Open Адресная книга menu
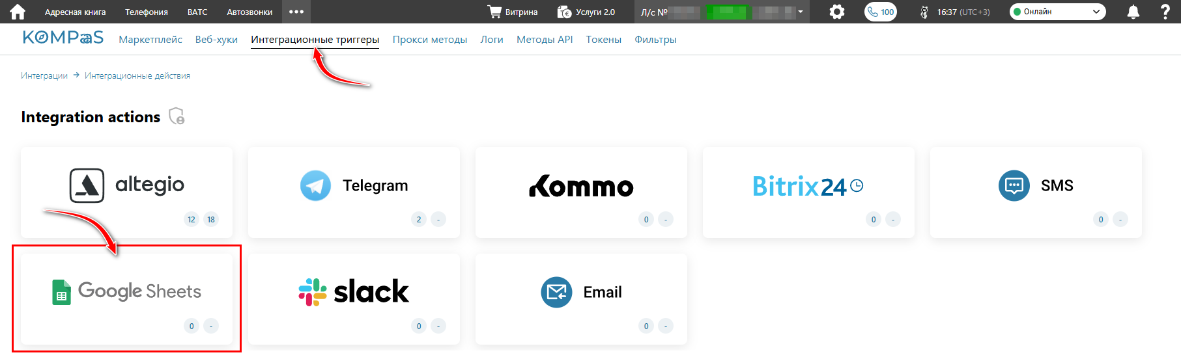The width and height of the screenshot is (1181, 357). (75, 12)
